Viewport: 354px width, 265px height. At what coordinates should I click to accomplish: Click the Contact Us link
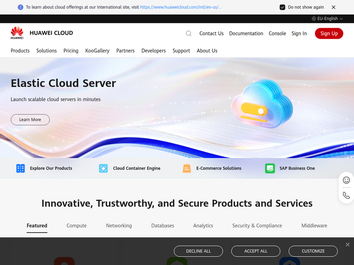pos(212,34)
